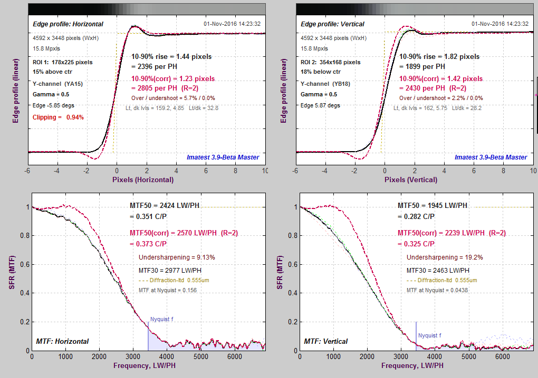Click 'Y-channel (YA15)' text
538x378 pixels.
[57, 84]
